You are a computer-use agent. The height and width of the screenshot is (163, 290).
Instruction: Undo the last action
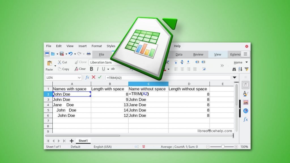(x=71, y=54)
